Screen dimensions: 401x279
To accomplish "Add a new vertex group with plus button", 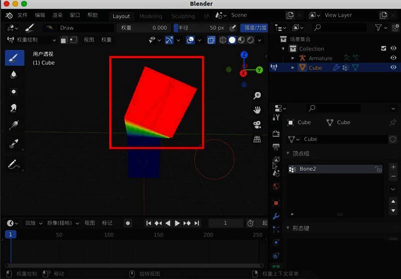I will coord(393,167).
